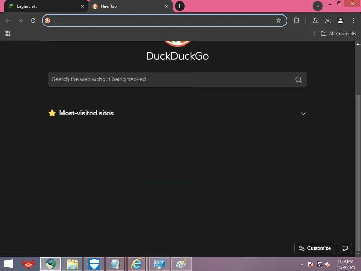
Task: Click the DuckDuckGo search field
Action: (x=178, y=79)
